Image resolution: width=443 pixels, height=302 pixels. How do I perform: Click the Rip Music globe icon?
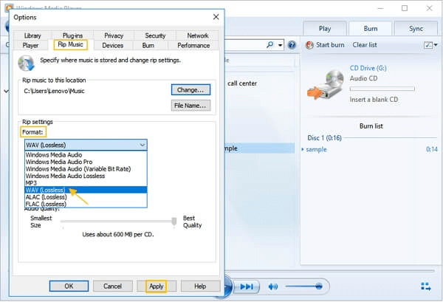[26, 63]
